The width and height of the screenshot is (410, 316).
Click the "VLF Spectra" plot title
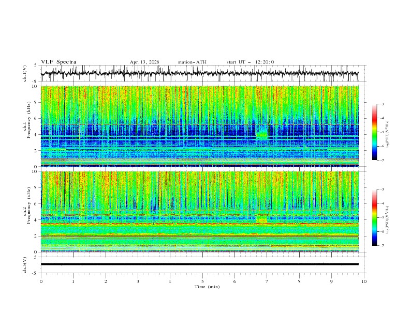tap(58, 62)
